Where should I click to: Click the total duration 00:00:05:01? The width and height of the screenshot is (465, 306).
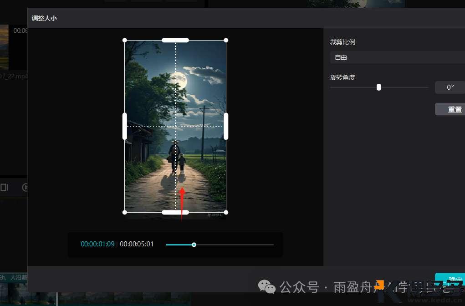point(137,244)
